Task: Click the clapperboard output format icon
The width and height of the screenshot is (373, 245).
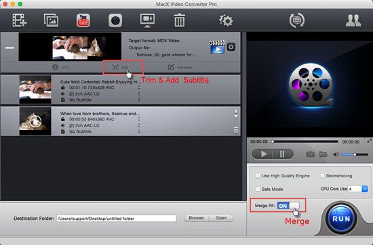Action: coord(217,47)
